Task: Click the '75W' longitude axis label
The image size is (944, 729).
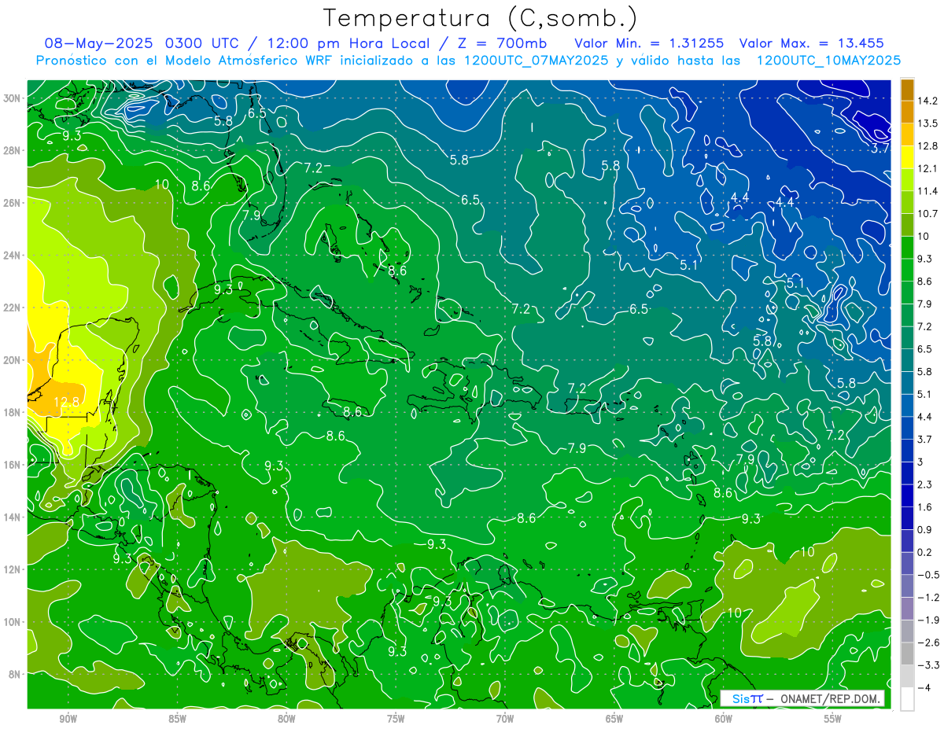Action: pos(396,719)
